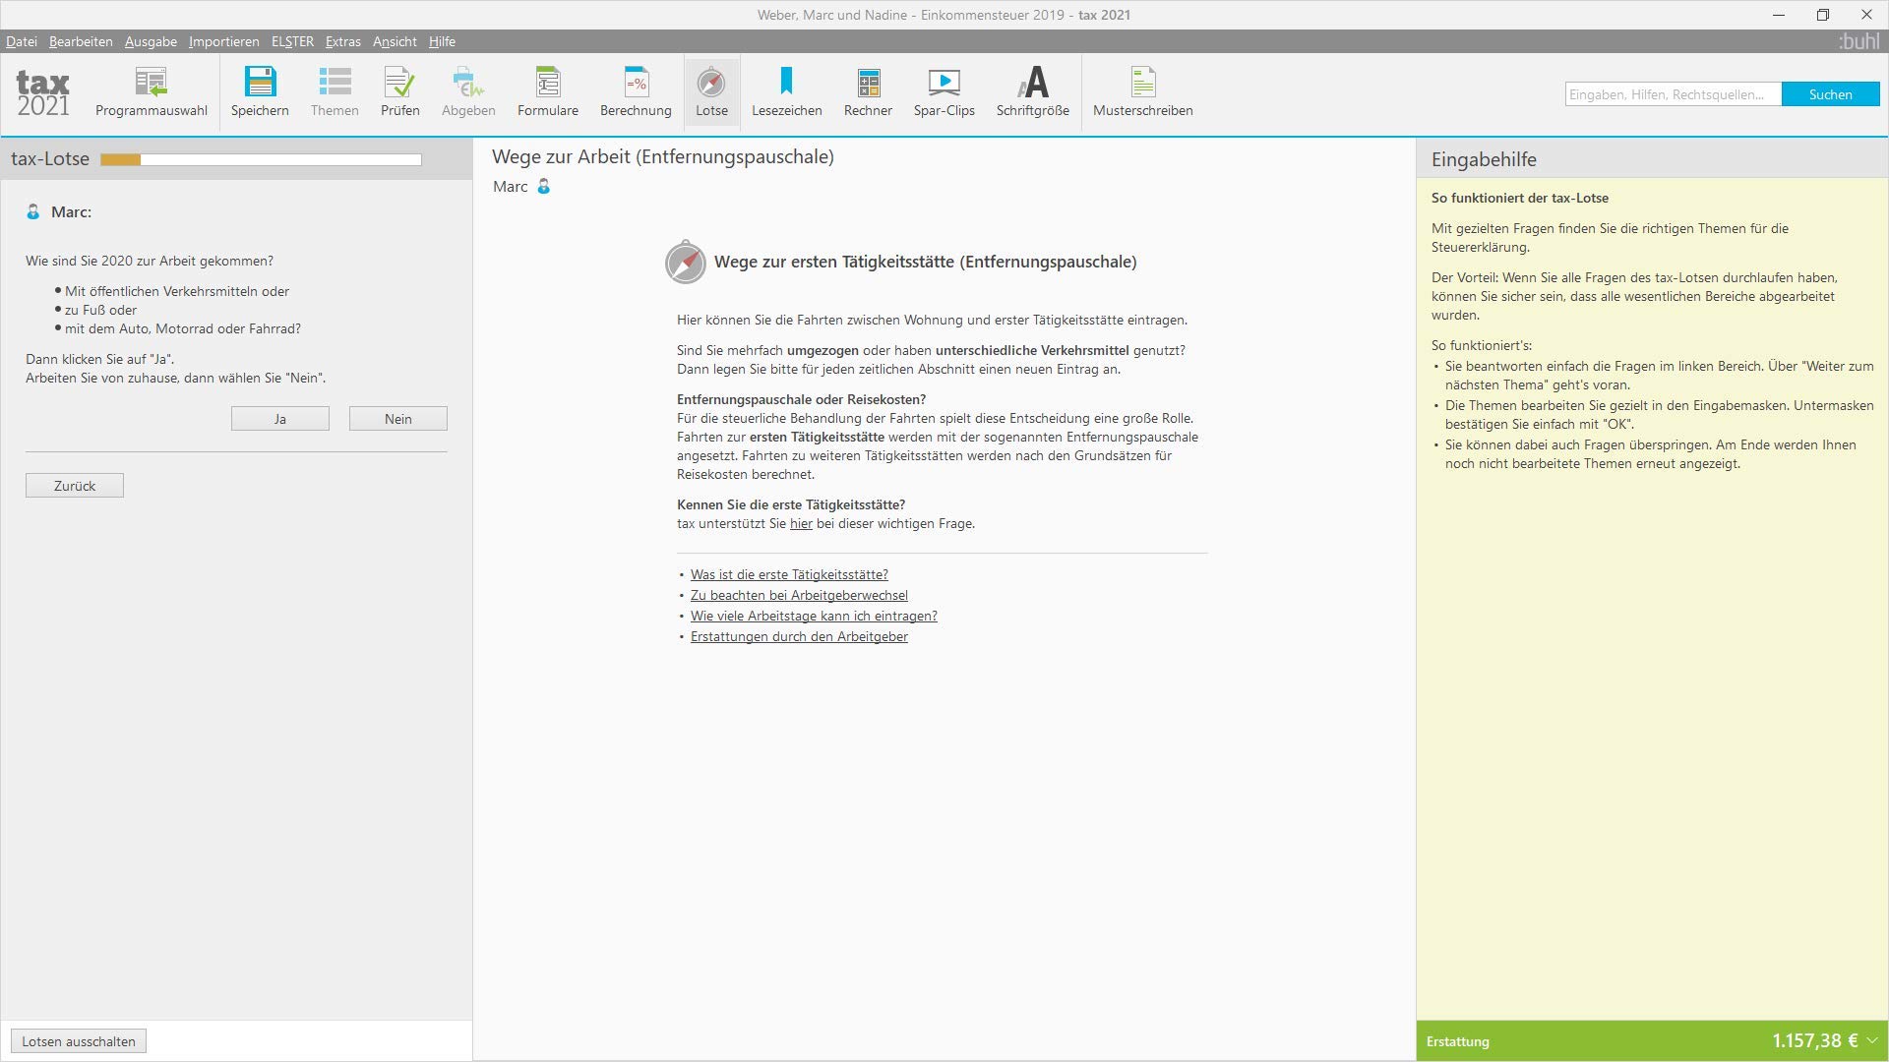1889x1062 pixels.
Task: Click 'Kennen Sie die erste Tätigkeitsstätte?' heading
Action: pos(791,505)
